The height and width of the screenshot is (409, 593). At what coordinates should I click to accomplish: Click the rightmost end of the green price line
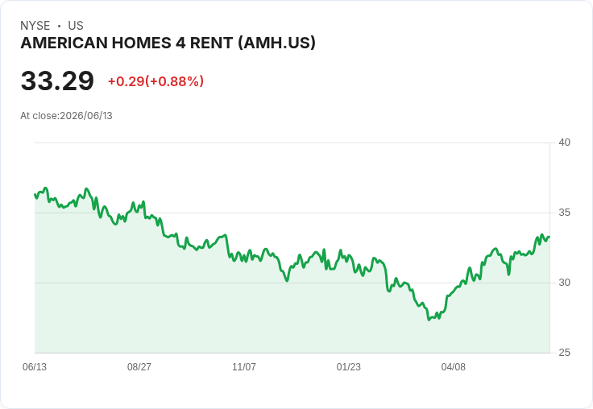coord(549,237)
